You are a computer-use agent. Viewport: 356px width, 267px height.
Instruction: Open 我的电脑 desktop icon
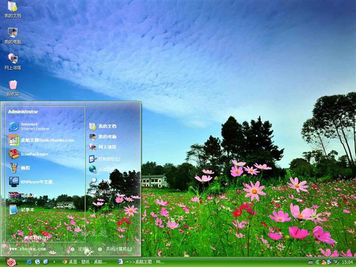click(13, 36)
